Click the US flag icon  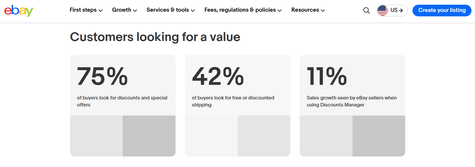point(382,11)
